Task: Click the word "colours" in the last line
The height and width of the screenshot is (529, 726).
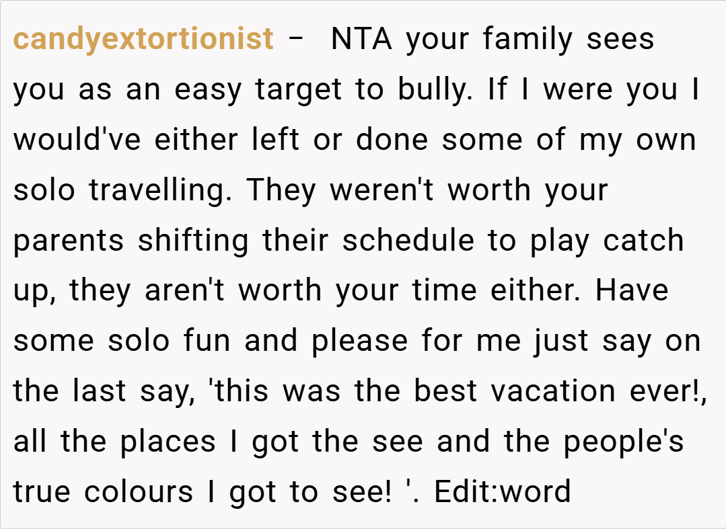Action: tap(139, 492)
